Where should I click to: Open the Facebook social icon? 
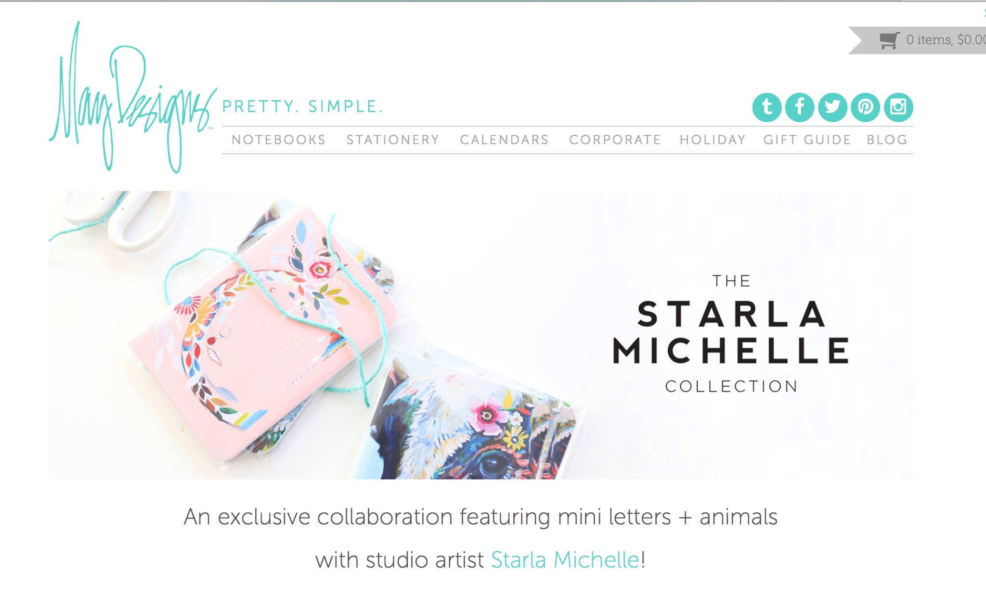[x=800, y=107]
